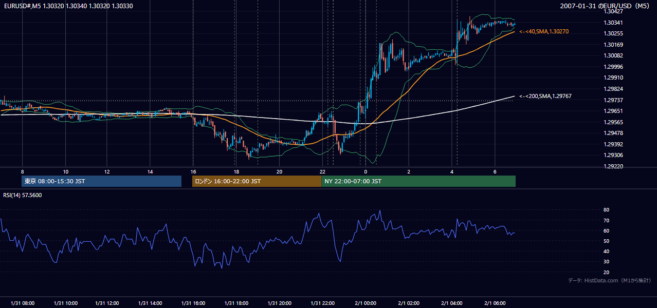Click the 1/31 14:00 date axis label
The height and width of the screenshot is (308, 657).
150,303
